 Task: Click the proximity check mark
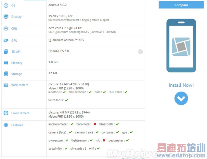coord(66,149)
